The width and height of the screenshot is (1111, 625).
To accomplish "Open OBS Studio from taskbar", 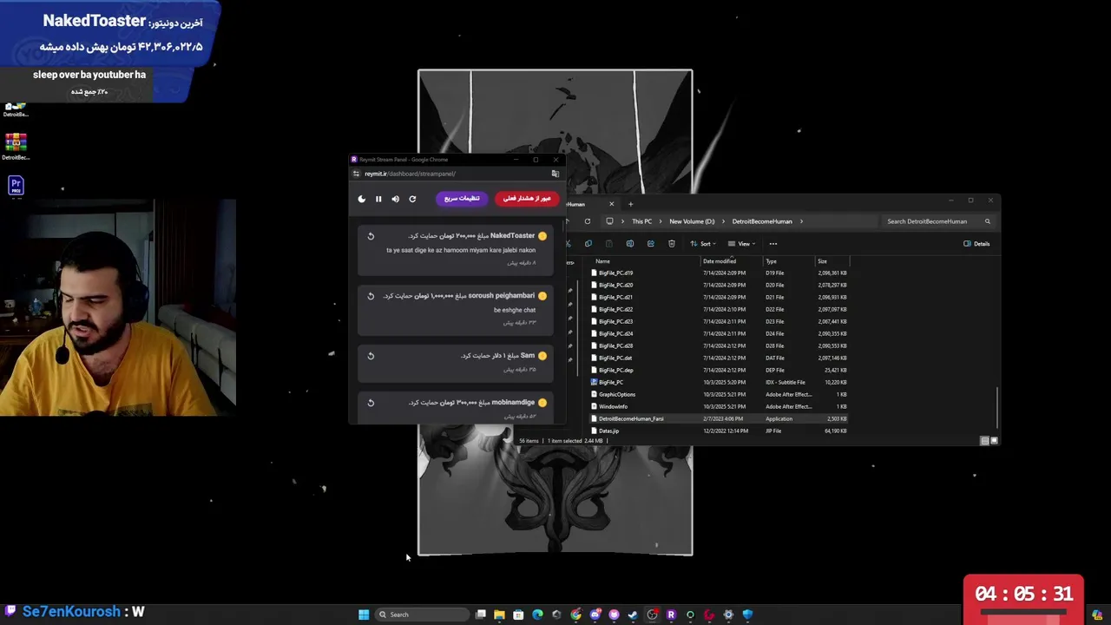I will [652, 615].
